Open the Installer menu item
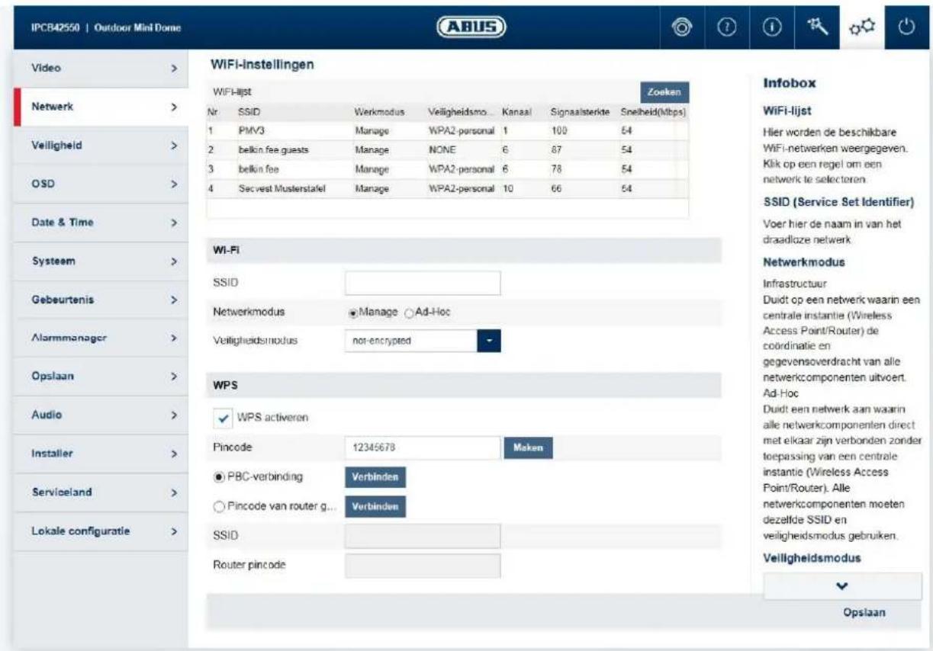This screenshot has width=933, height=651. pos(101,453)
